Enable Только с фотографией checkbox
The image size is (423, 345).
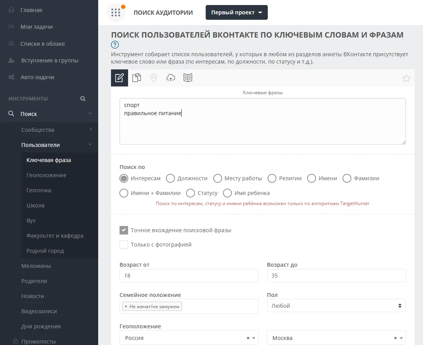pyautogui.click(x=124, y=245)
